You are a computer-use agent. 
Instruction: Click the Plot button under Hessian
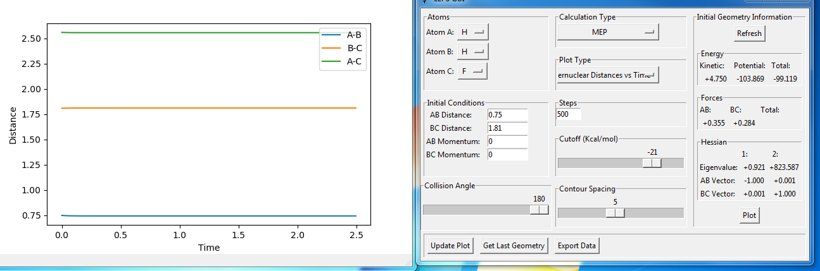tap(750, 215)
